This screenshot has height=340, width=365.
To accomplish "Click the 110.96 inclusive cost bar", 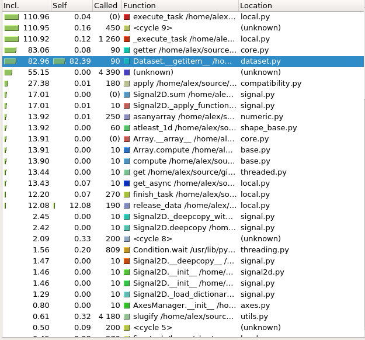I will click(x=12, y=17).
